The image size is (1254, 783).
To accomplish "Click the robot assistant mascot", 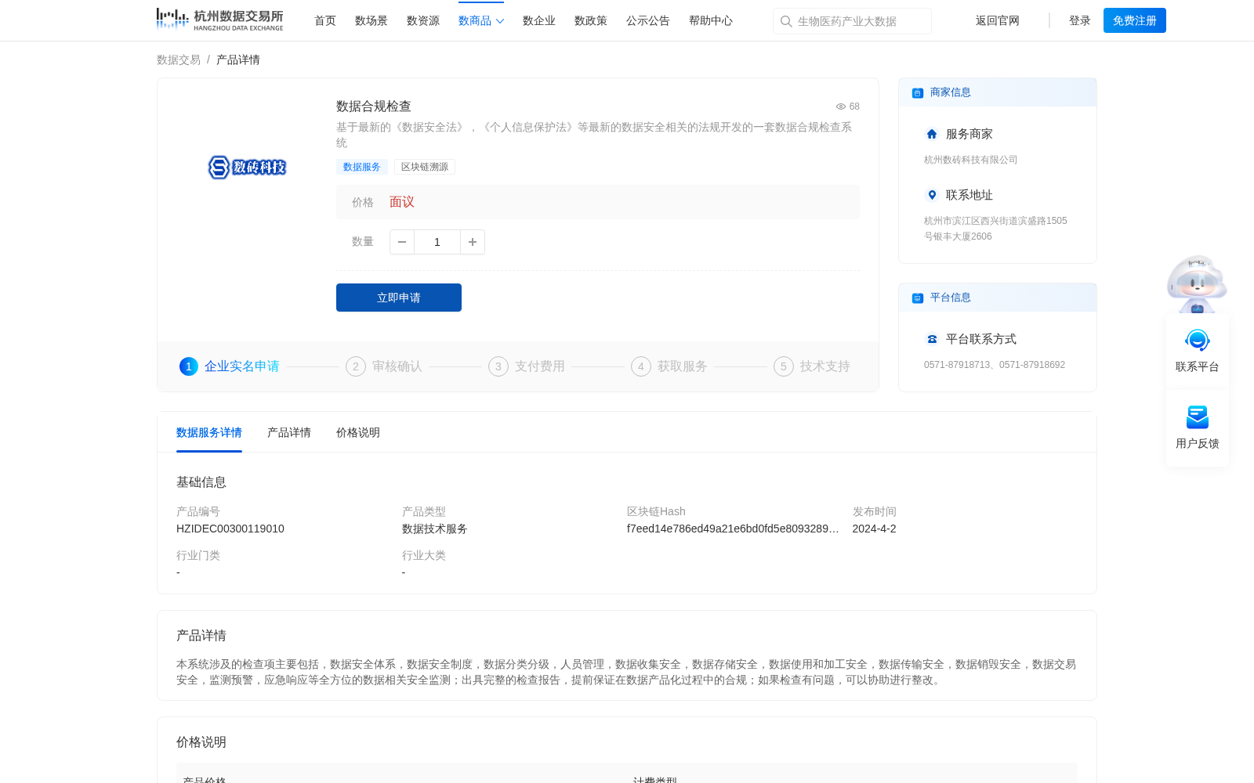I will 1197,283.
